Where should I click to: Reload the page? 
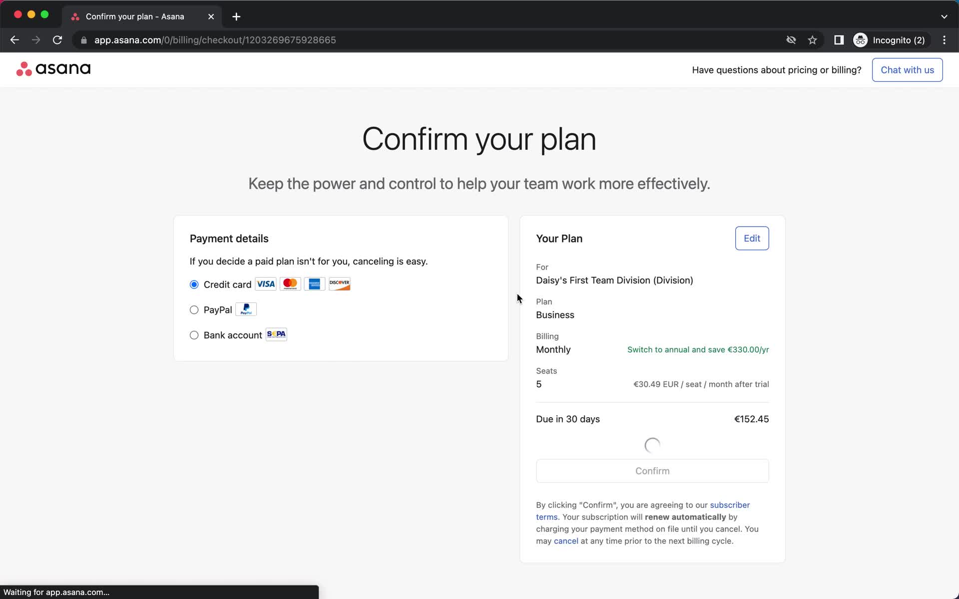click(57, 40)
